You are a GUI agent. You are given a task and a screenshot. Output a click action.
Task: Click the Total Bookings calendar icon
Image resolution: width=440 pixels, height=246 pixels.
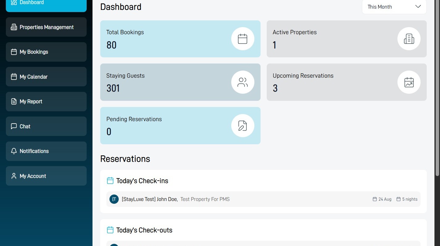(243, 39)
